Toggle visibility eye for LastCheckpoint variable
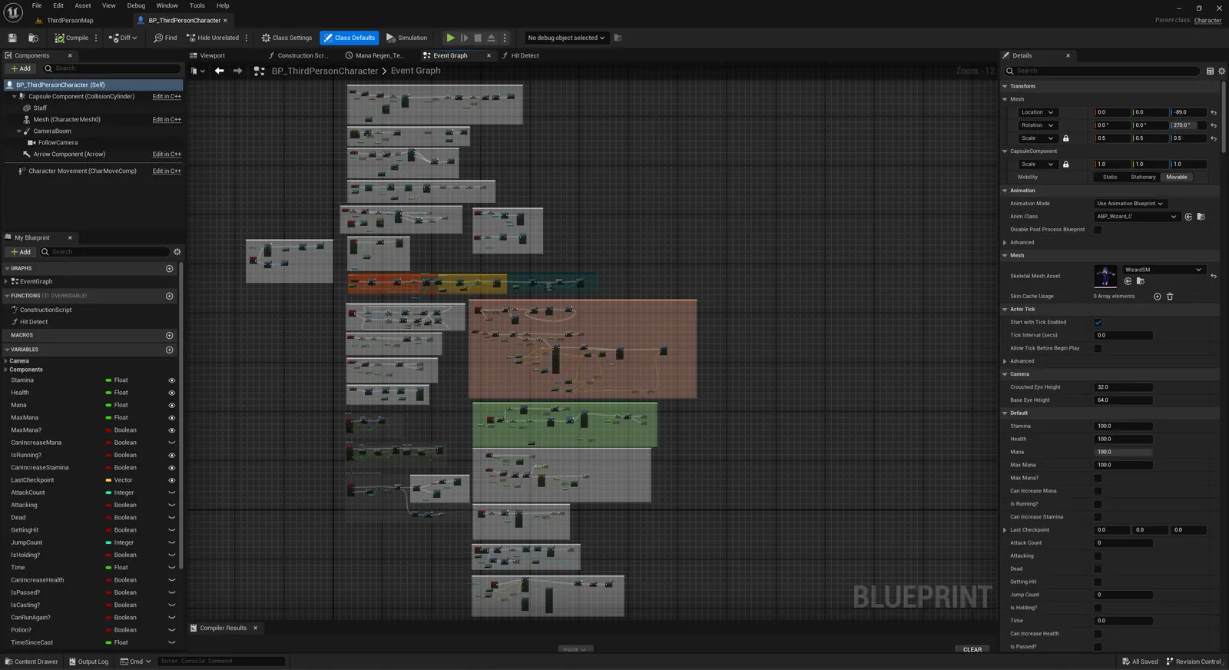The width and height of the screenshot is (1229, 670). [x=171, y=480]
